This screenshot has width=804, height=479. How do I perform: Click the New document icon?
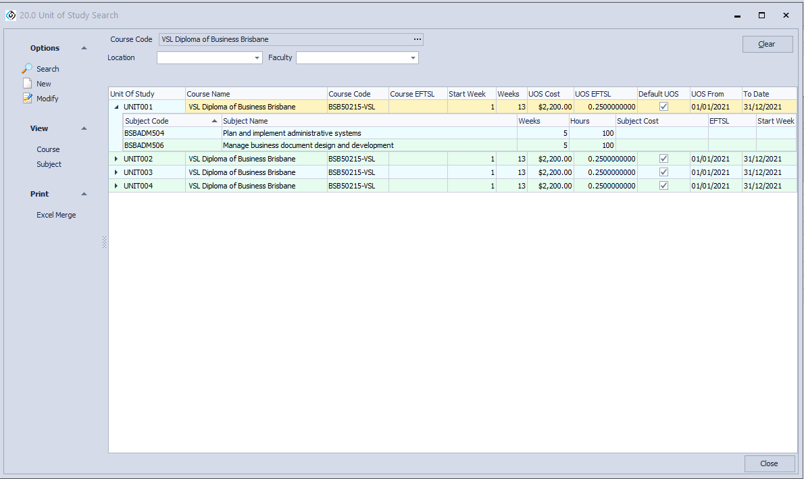coord(27,84)
